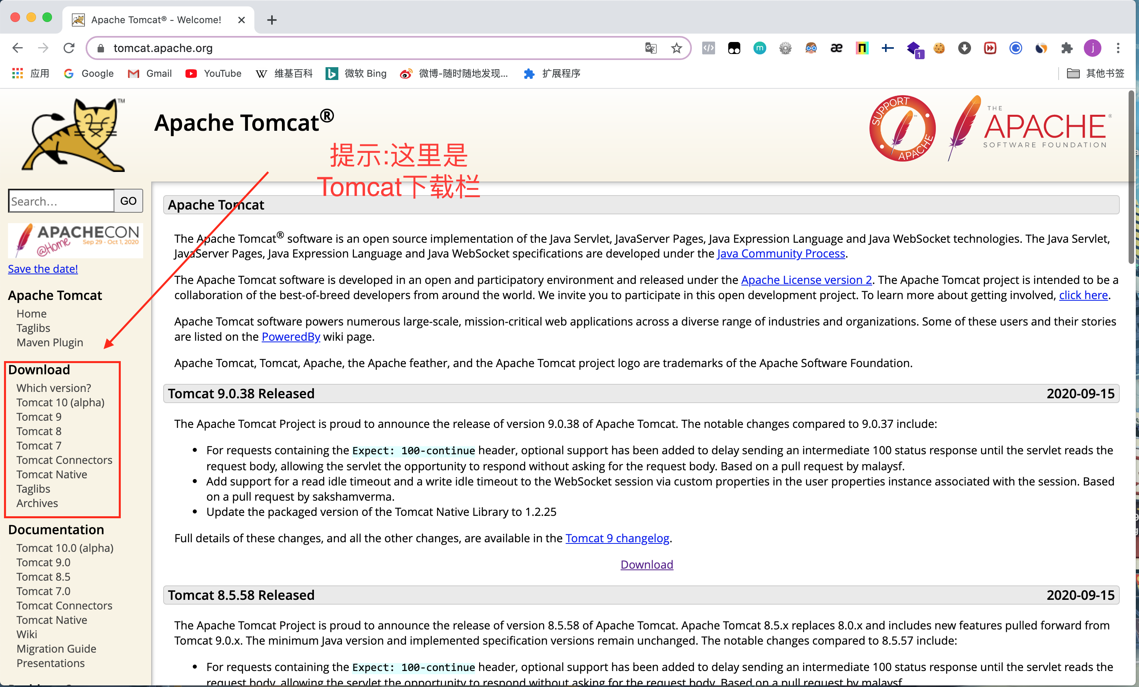Open the Tomcat 9 changelog link
The height and width of the screenshot is (687, 1139).
pyautogui.click(x=617, y=538)
